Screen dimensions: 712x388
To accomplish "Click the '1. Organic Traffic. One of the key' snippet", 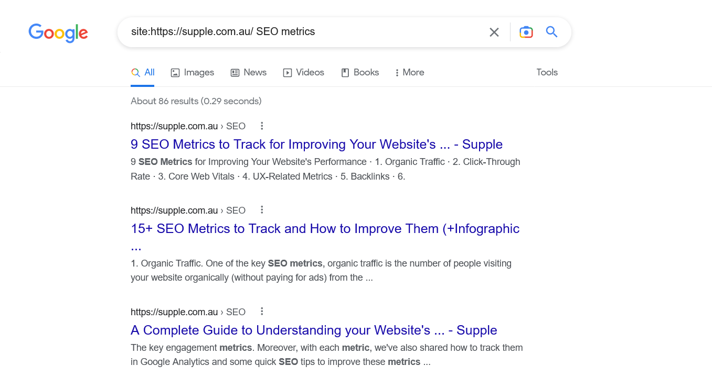I will coord(321,270).
